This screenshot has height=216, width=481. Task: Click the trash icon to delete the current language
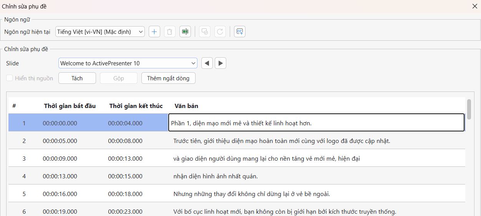[170, 32]
